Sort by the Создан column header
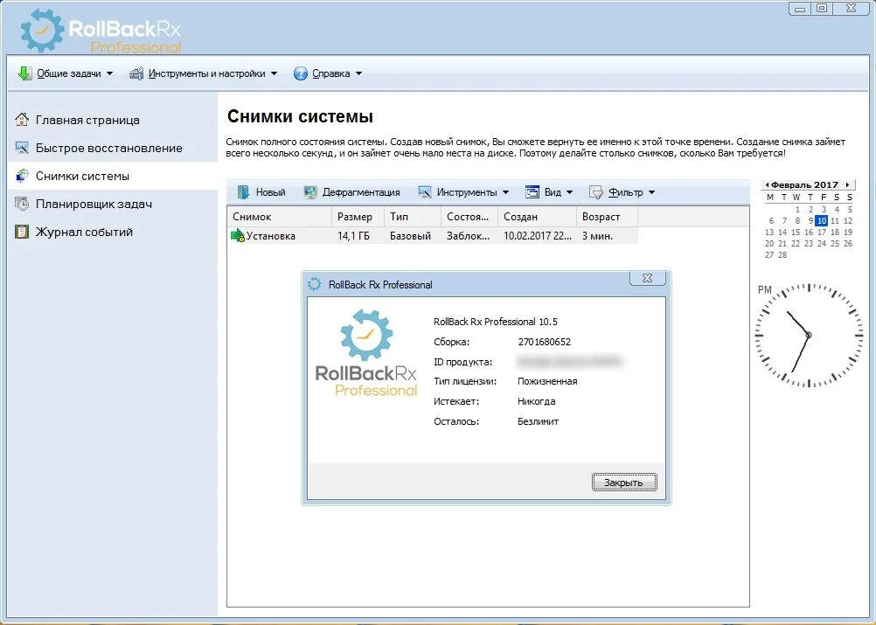The width and height of the screenshot is (876, 625). click(x=537, y=216)
